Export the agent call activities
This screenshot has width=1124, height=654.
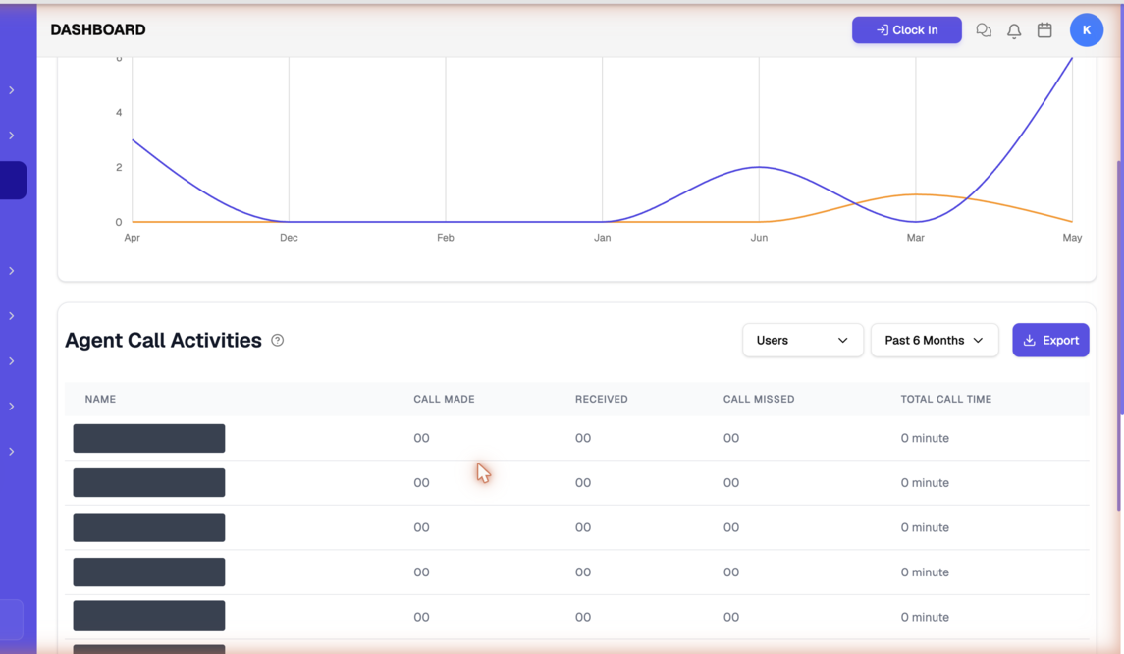click(x=1050, y=340)
